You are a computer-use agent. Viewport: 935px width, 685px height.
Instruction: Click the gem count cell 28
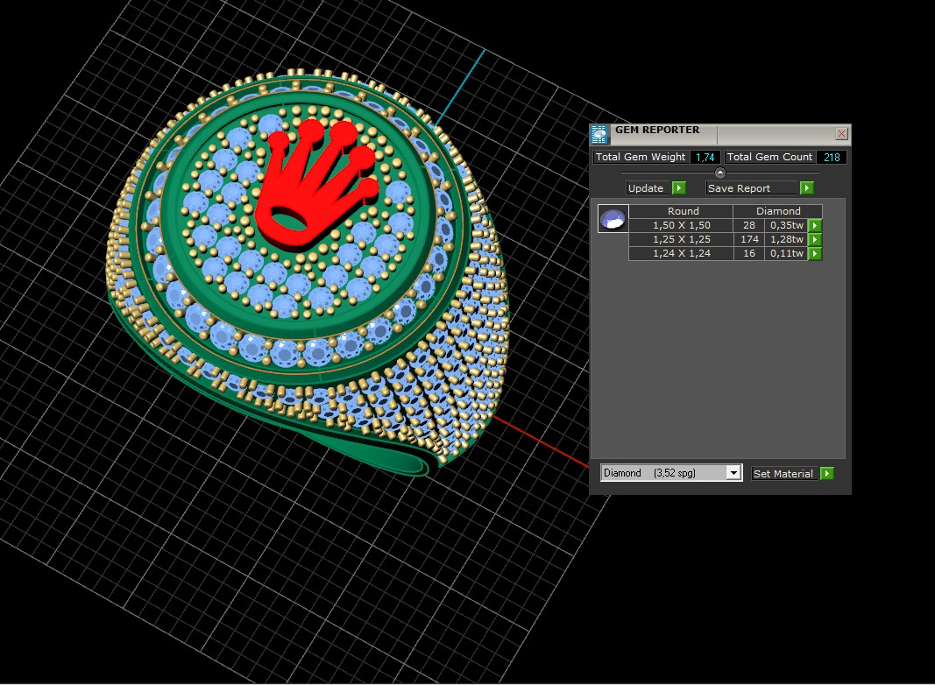[749, 225]
